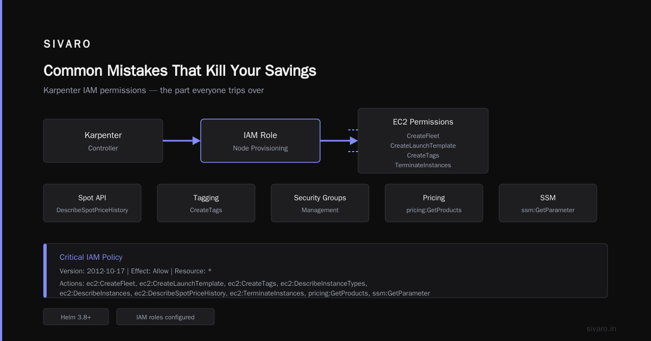This screenshot has width=651, height=341.
Task: Click the Common Mistakes That Kill Your Savings title
Action: 180,71
